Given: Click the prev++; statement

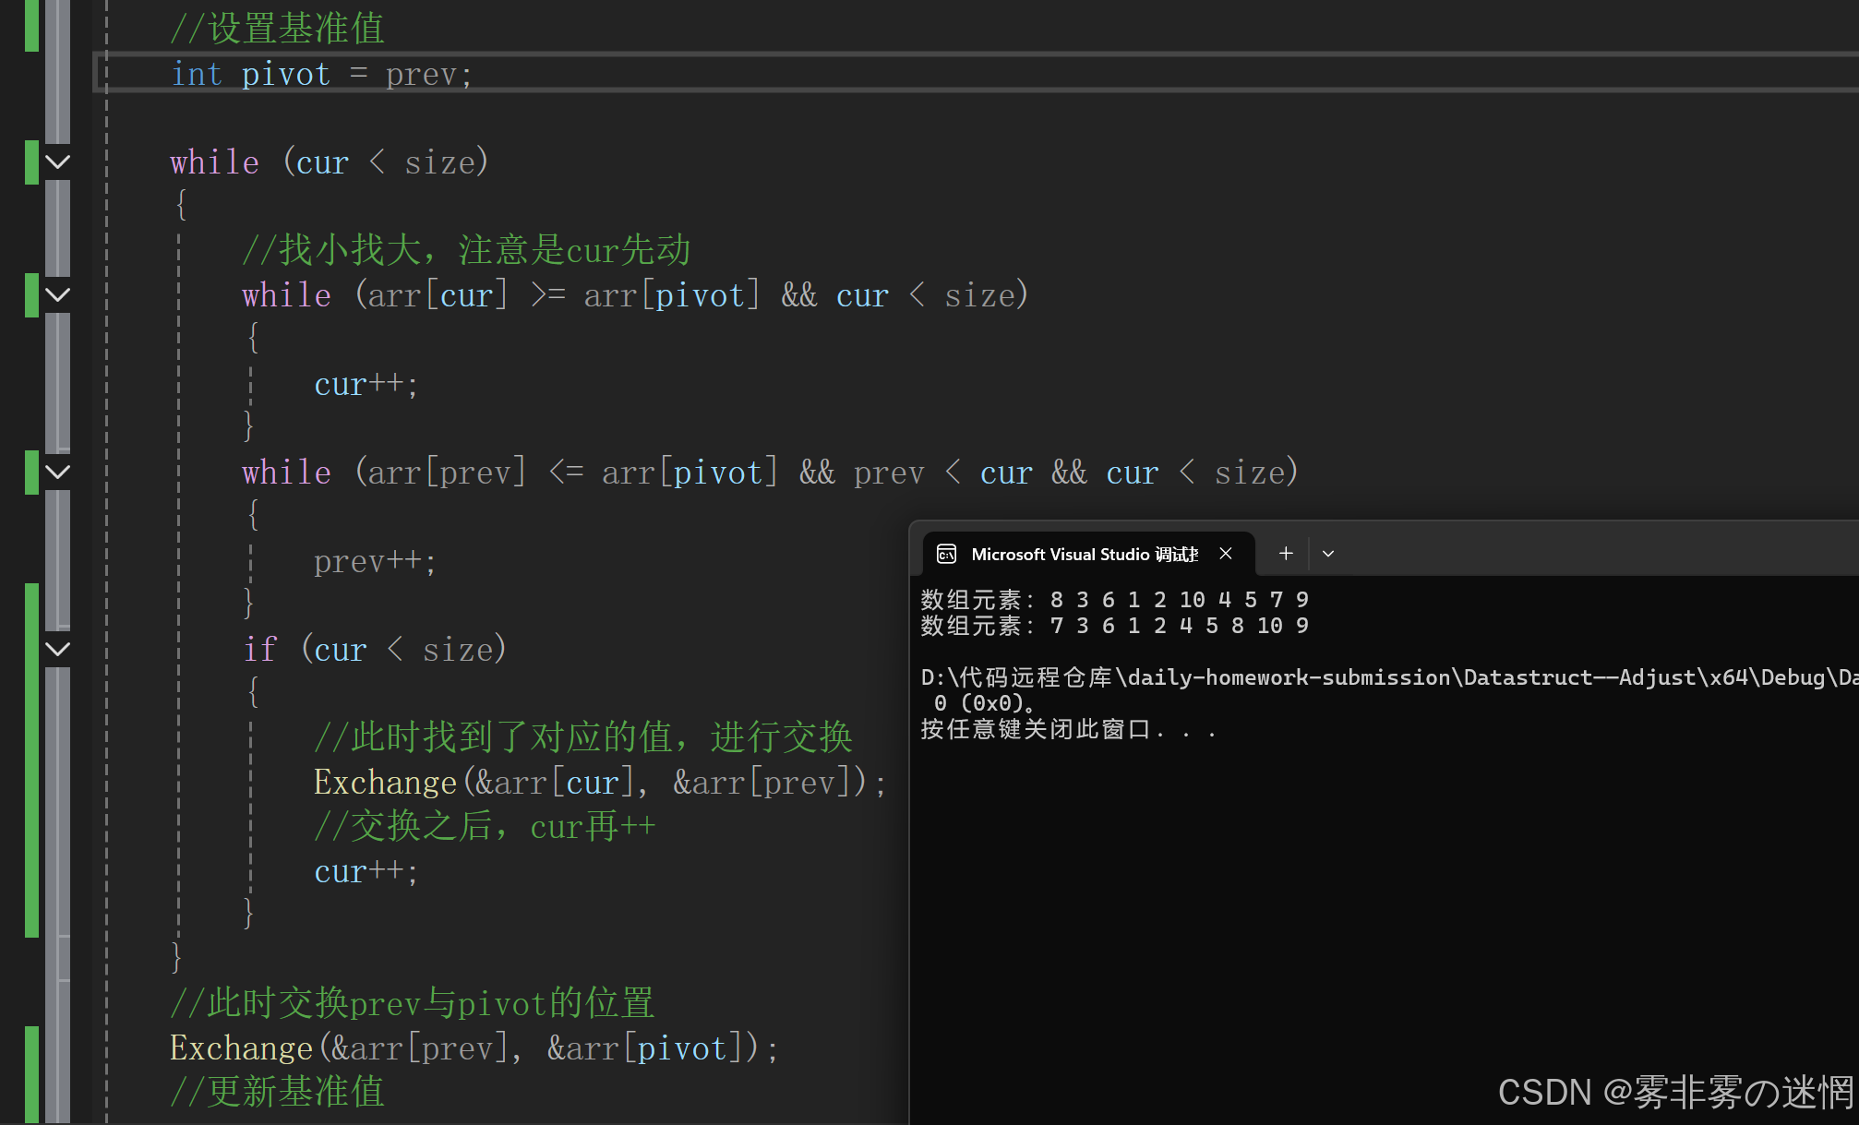Looking at the screenshot, I should [375, 561].
